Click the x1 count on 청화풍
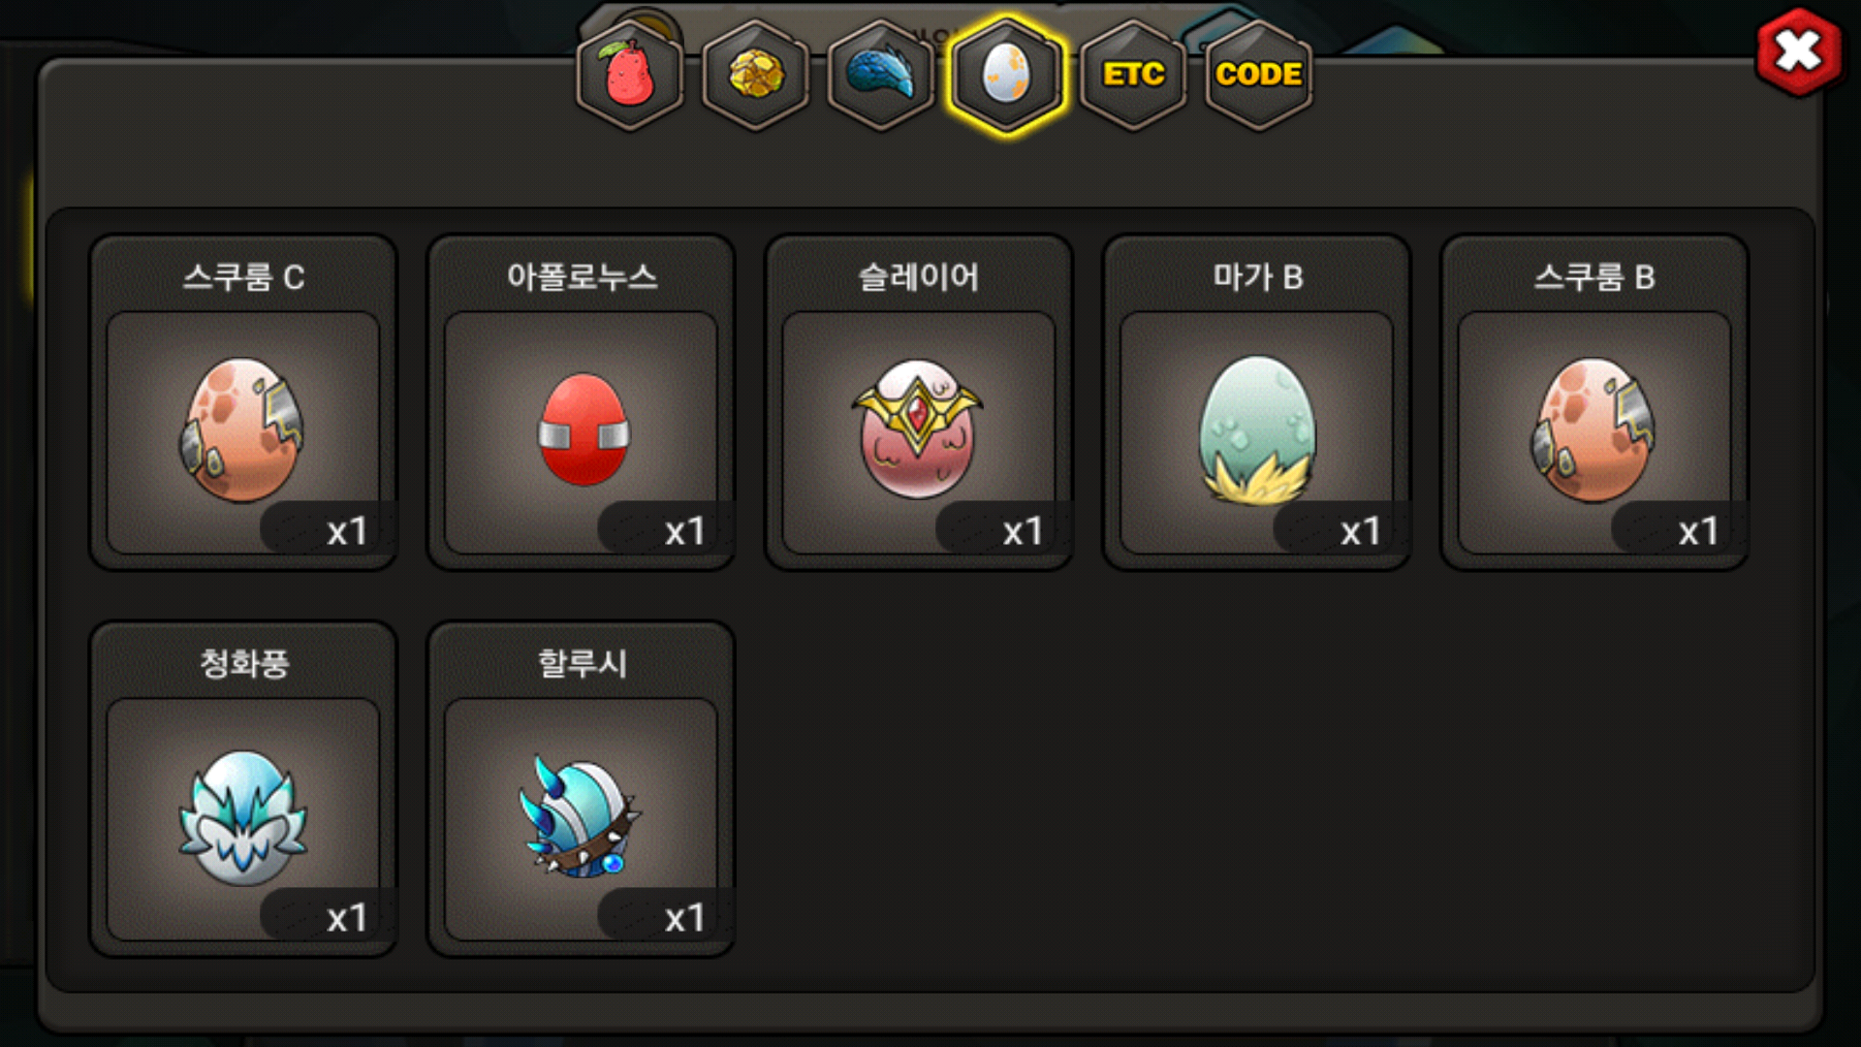The height and width of the screenshot is (1047, 1861). coord(346,917)
